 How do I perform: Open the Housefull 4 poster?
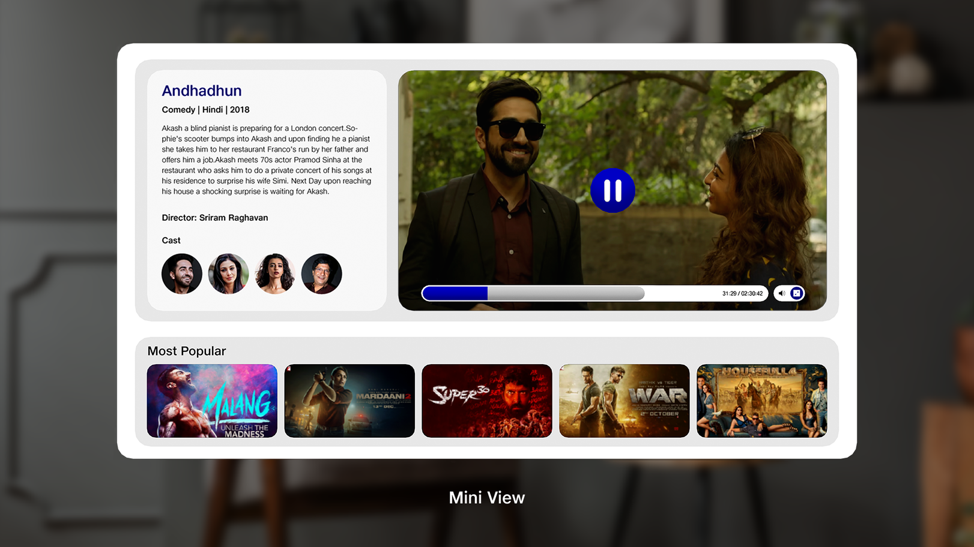(x=761, y=401)
